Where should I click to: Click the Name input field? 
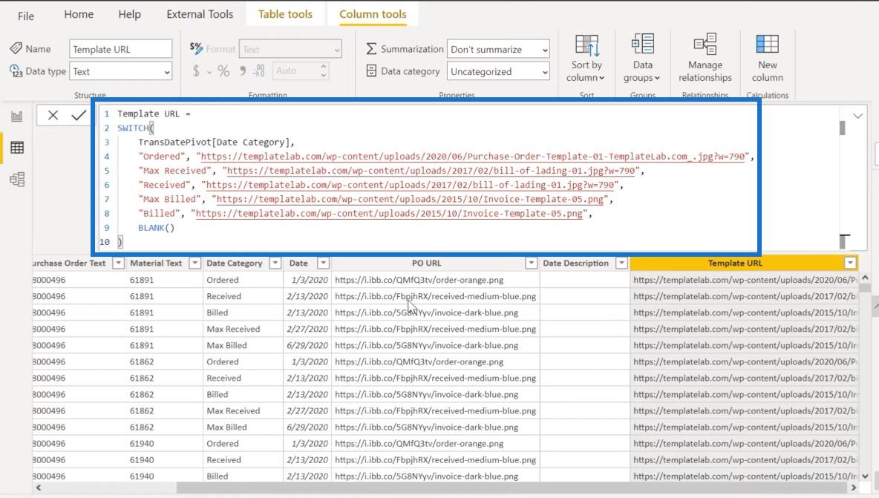[120, 49]
